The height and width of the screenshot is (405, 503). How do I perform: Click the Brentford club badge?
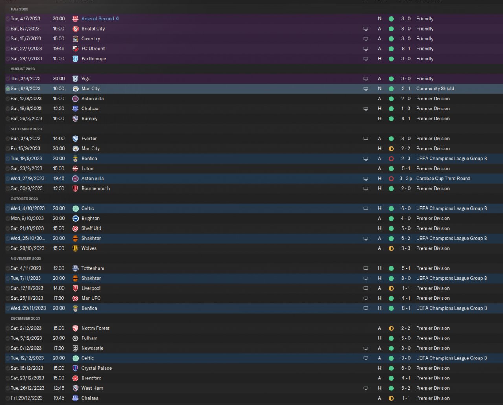(x=75, y=378)
